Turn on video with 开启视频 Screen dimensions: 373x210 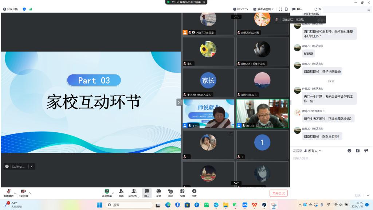pyautogui.click(x=23, y=192)
